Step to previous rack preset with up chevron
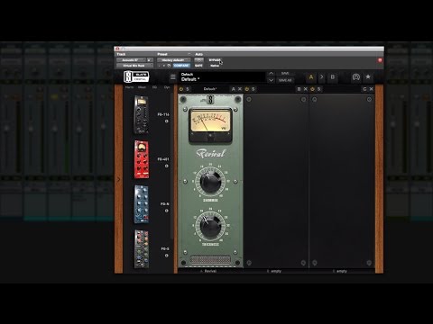 point(271,74)
